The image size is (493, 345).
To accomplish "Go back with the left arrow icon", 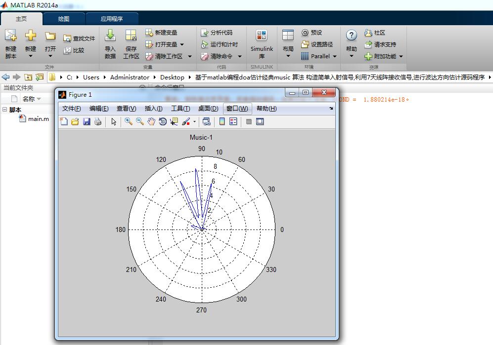I will pos(5,77).
